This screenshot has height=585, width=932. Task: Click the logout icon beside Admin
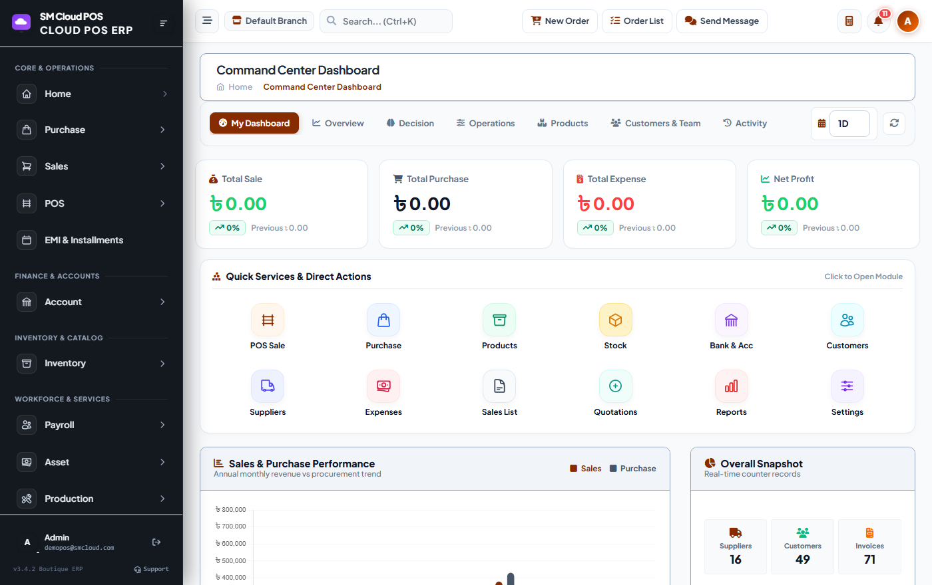[x=156, y=542]
